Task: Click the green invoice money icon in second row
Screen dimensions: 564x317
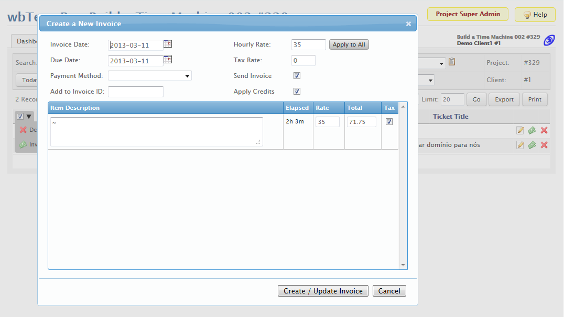Action: pyautogui.click(x=532, y=145)
